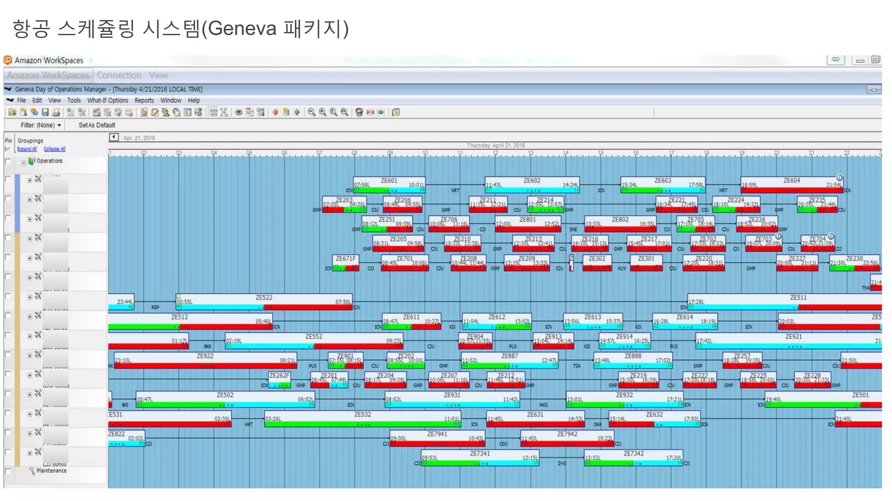The width and height of the screenshot is (892, 501).
Task: Expand the aircraft row containing ZE502
Action: tap(30, 395)
